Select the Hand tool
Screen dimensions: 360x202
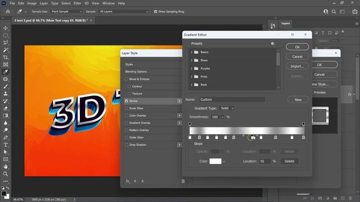pos(6,167)
